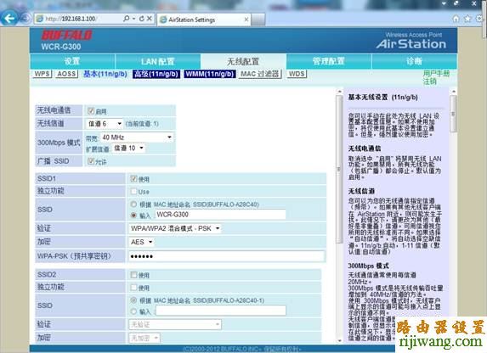487x353 pixels.
Task: Click the 基本无线设置 (11n/g/b) help heading
Action: click(382, 98)
